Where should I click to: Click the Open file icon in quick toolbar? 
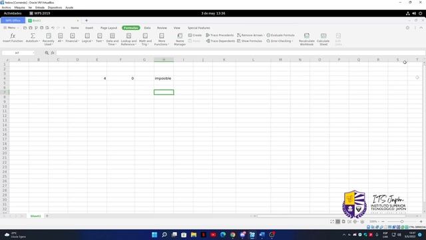click(x=25, y=28)
